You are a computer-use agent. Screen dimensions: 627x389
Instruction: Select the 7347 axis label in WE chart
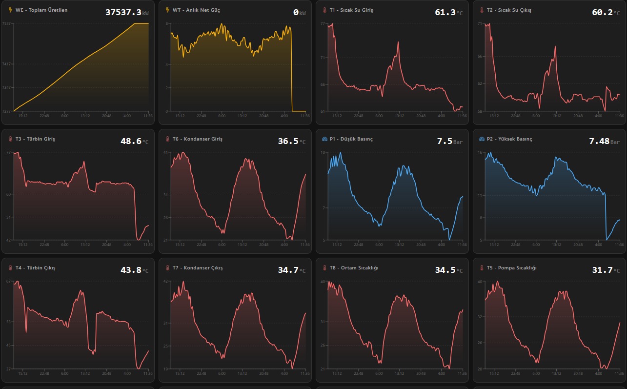(x=7, y=88)
